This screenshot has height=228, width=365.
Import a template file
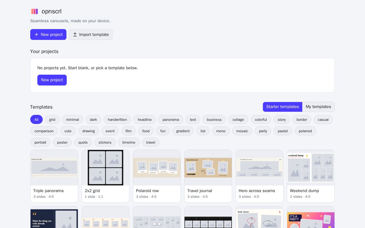[x=91, y=34]
